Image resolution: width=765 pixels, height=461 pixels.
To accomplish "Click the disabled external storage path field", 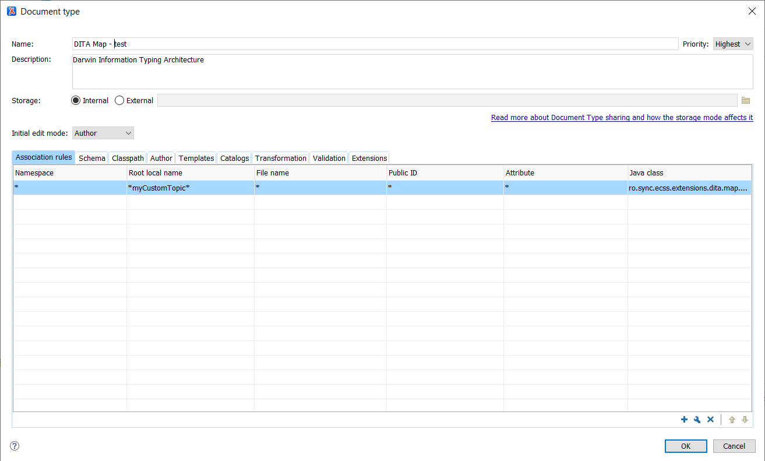I will tap(447, 100).
